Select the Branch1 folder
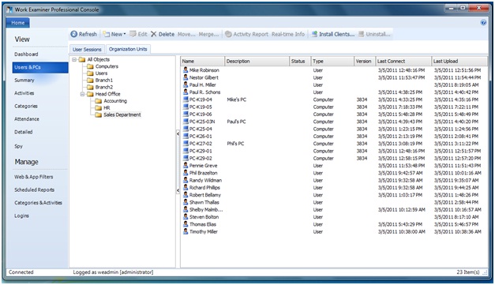The height and width of the screenshot is (285, 495). point(99,81)
